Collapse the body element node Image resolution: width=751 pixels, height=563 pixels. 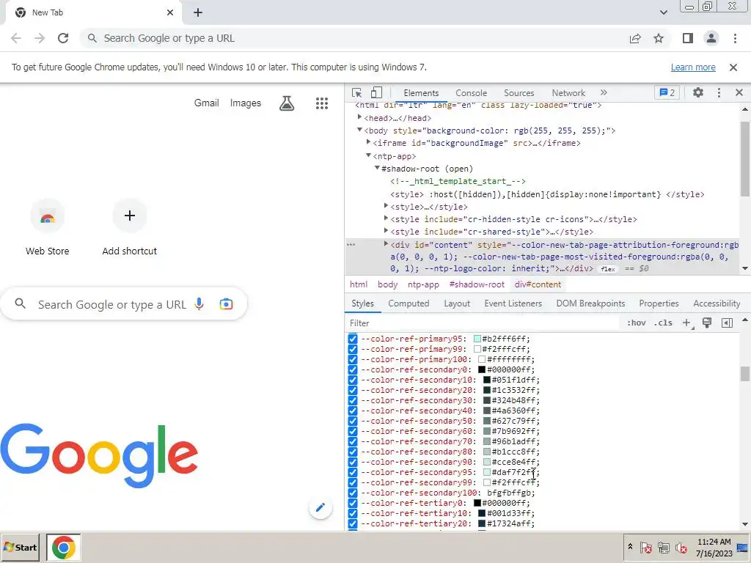[359, 130]
